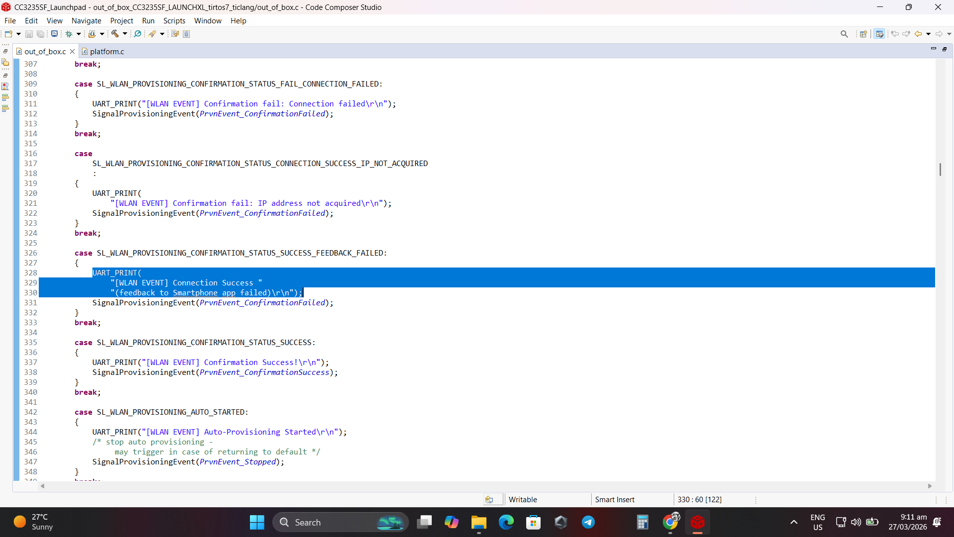Open the search magnifier in main toolbar
The width and height of the screenshot is (954, 537).
pyautogui.click(x=844, y=34)
